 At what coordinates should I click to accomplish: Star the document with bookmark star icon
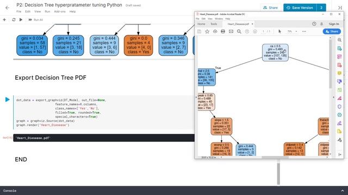[x=207, y=31]
